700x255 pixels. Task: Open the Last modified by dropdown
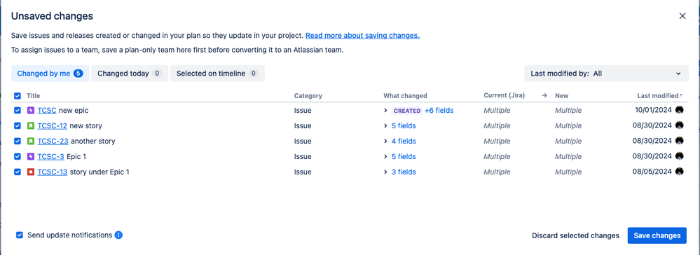[x=606, y=74]
